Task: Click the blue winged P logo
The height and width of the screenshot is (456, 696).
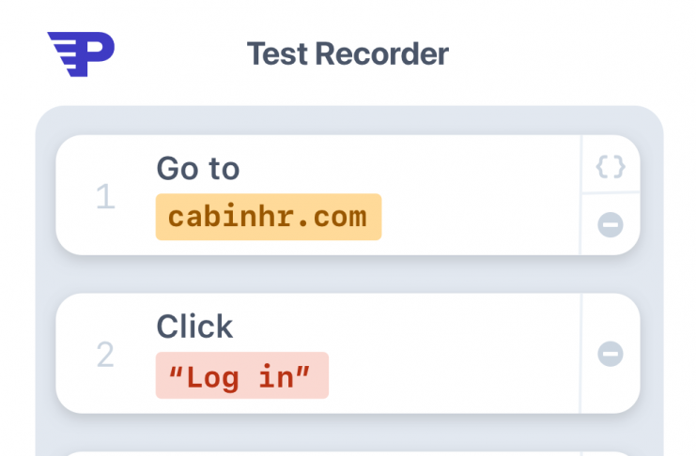Action: click(x=81, y=53)
